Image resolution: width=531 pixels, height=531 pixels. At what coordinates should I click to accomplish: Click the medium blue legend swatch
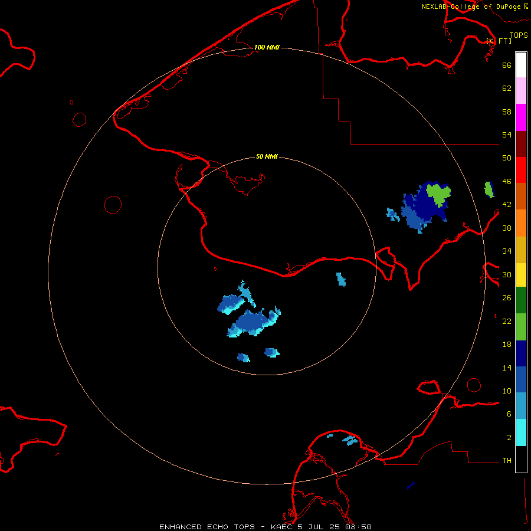(x=521, y=379)
